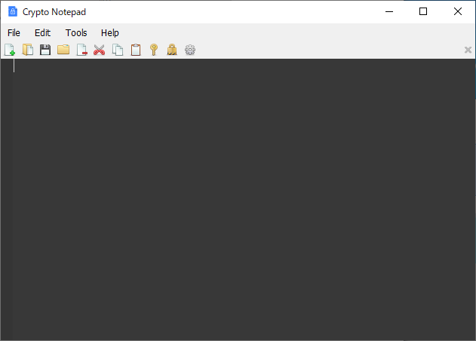Open file location folder icon

(63, 50)
